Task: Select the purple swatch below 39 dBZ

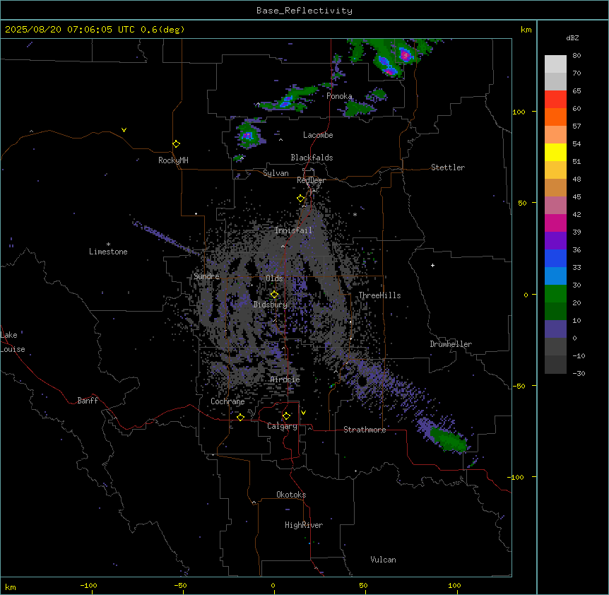Action: [x=555, y=241]
